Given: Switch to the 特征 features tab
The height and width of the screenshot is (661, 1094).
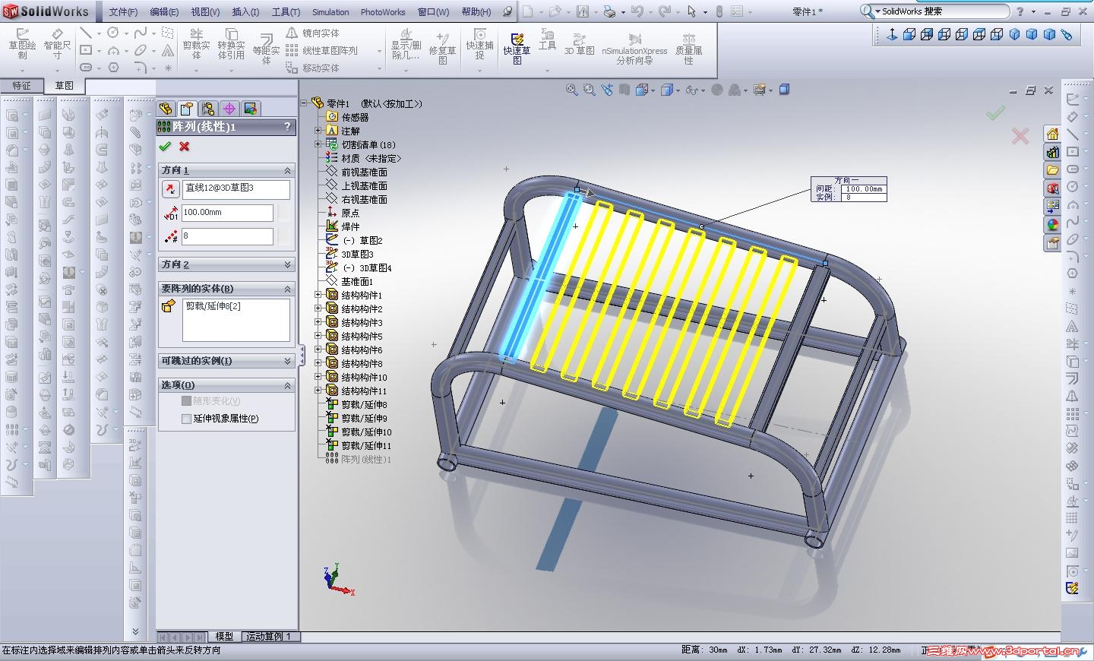Looking at the screenshot, I should click(21, 86).
